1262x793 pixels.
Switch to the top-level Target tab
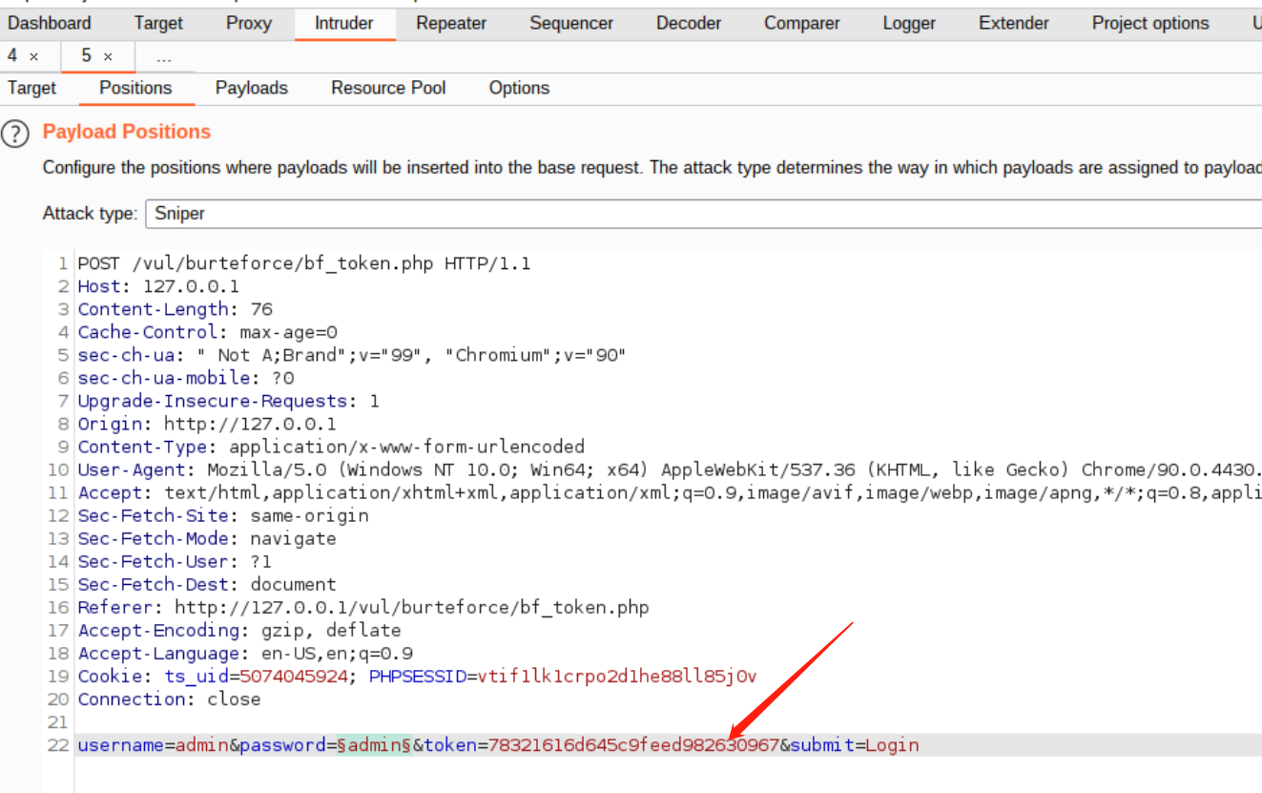point(158,24)
